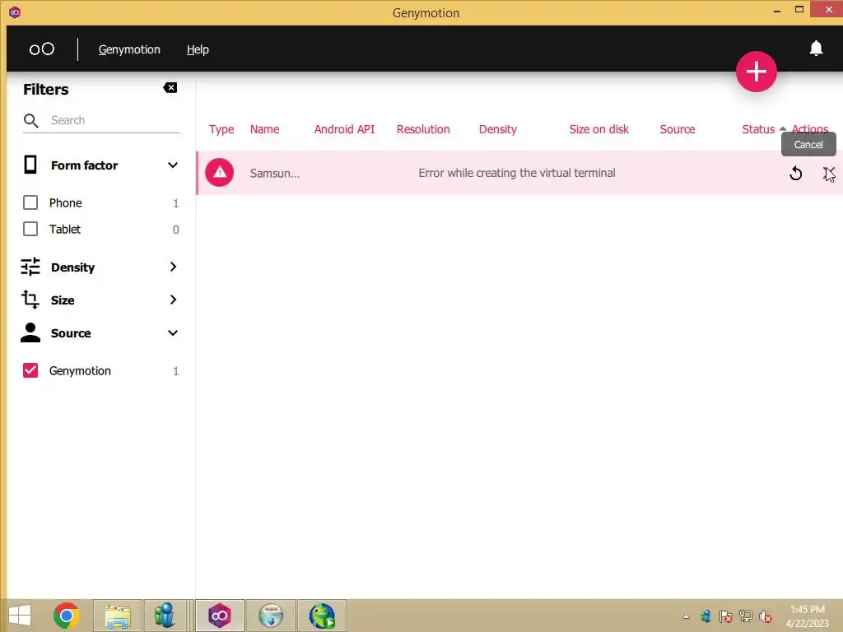Image resolution: width=843 pixels, height=632 pixels.
Task: Select the Samsun... device name
Action: tap(275, 174)
